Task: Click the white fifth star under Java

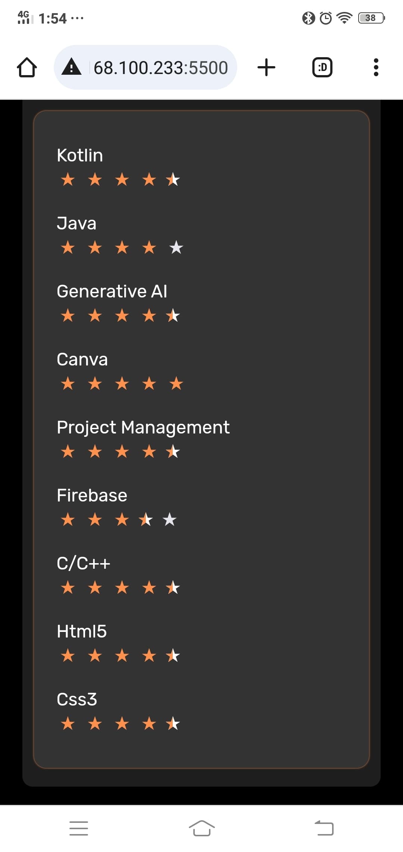Action: point(176,248)
